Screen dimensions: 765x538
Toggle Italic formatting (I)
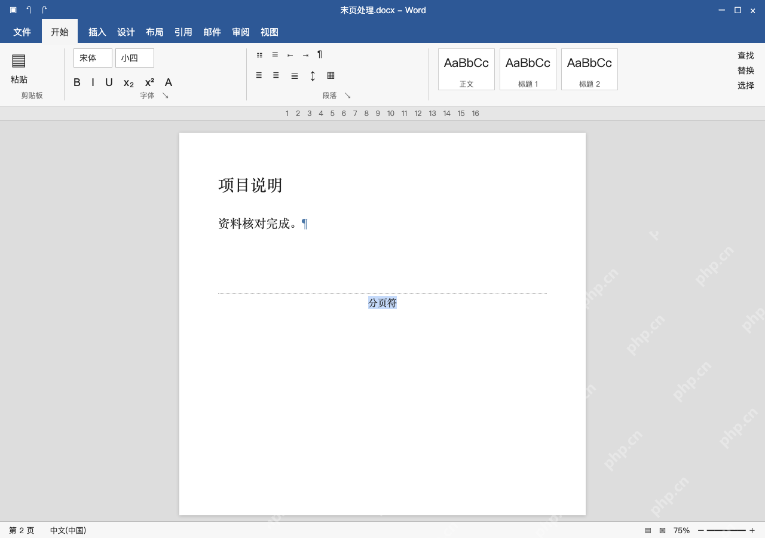click(x=93, y=82)
